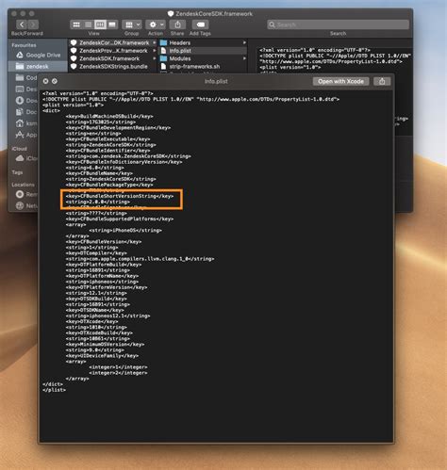
Task: Click the Locations sidebar heading
Action: pos(23,185)
